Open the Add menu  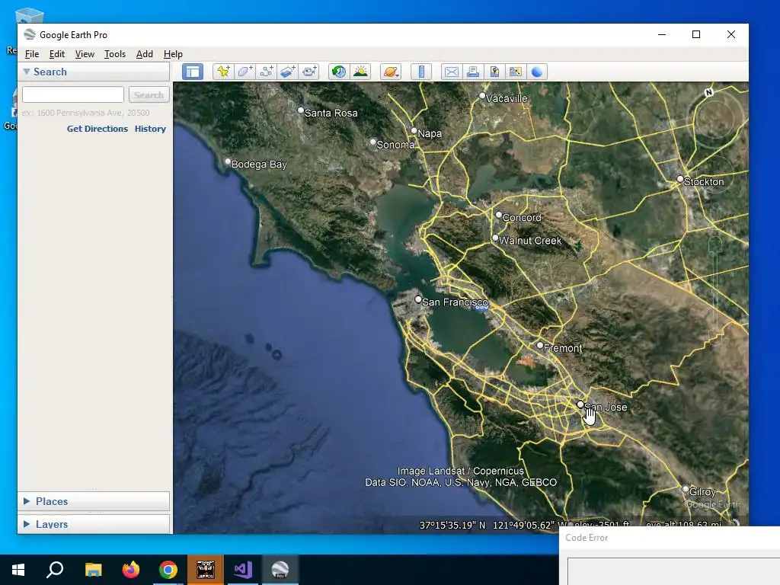tap(144, 54)
